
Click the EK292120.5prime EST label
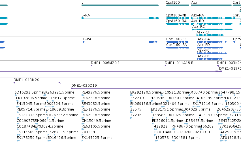tap(145, 92)
